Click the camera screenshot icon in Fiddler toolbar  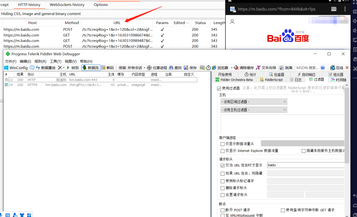click(202, 68)
